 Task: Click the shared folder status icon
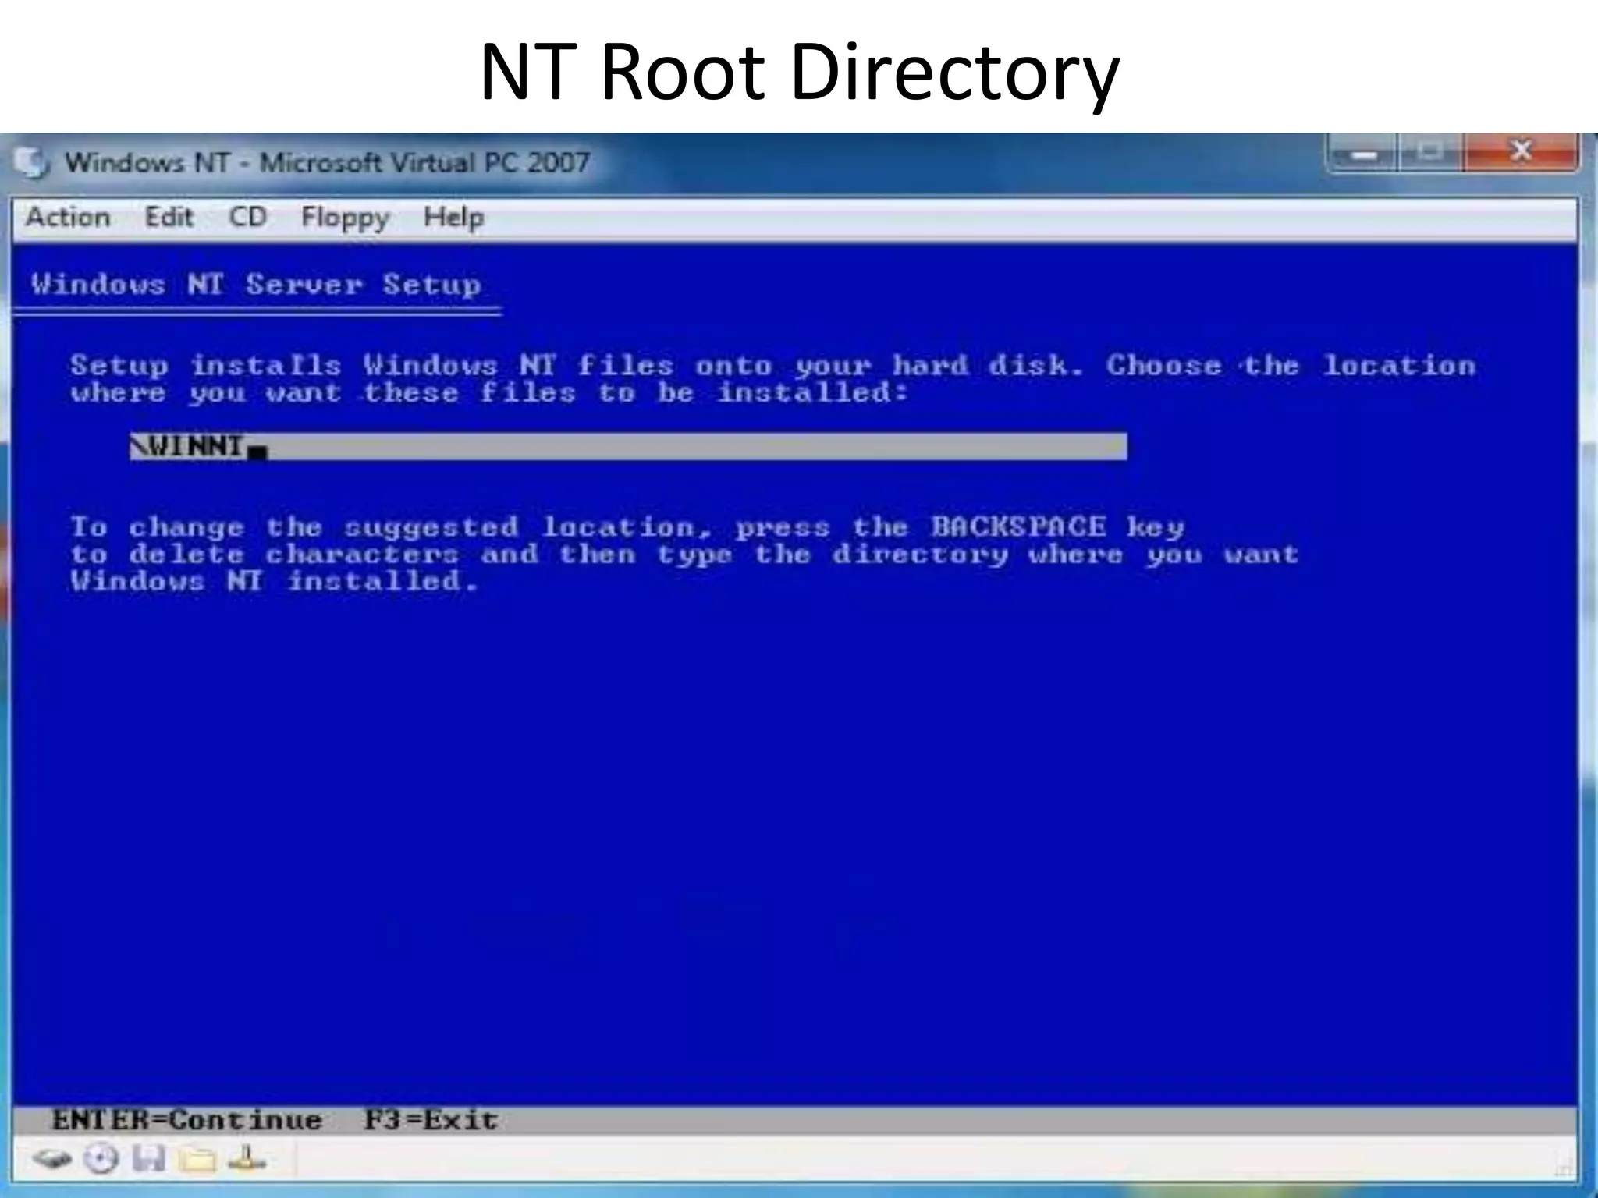pyautogui.click(x=197, y=1160)
